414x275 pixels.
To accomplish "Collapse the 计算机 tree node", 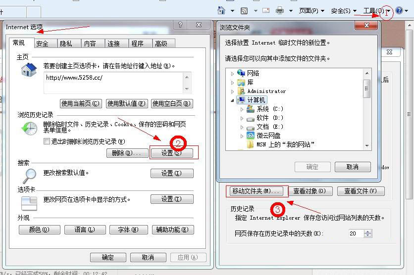I will click(232, 100).
